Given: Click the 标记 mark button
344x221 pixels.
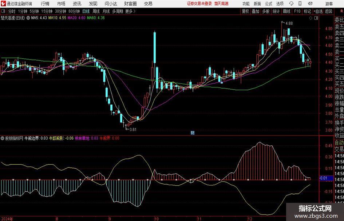Looking at the screenshot, I should coord(307,11).
